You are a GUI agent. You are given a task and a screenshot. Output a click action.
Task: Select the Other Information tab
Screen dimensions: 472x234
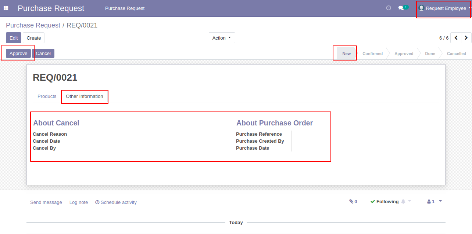[x=85, y=96]
